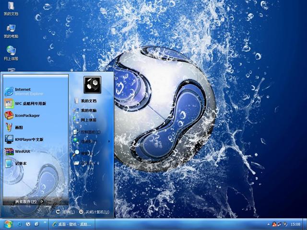This screenshot has width=307, height=230.
Task: Click the system clock showing 15:08
Action: coord(295,224)
